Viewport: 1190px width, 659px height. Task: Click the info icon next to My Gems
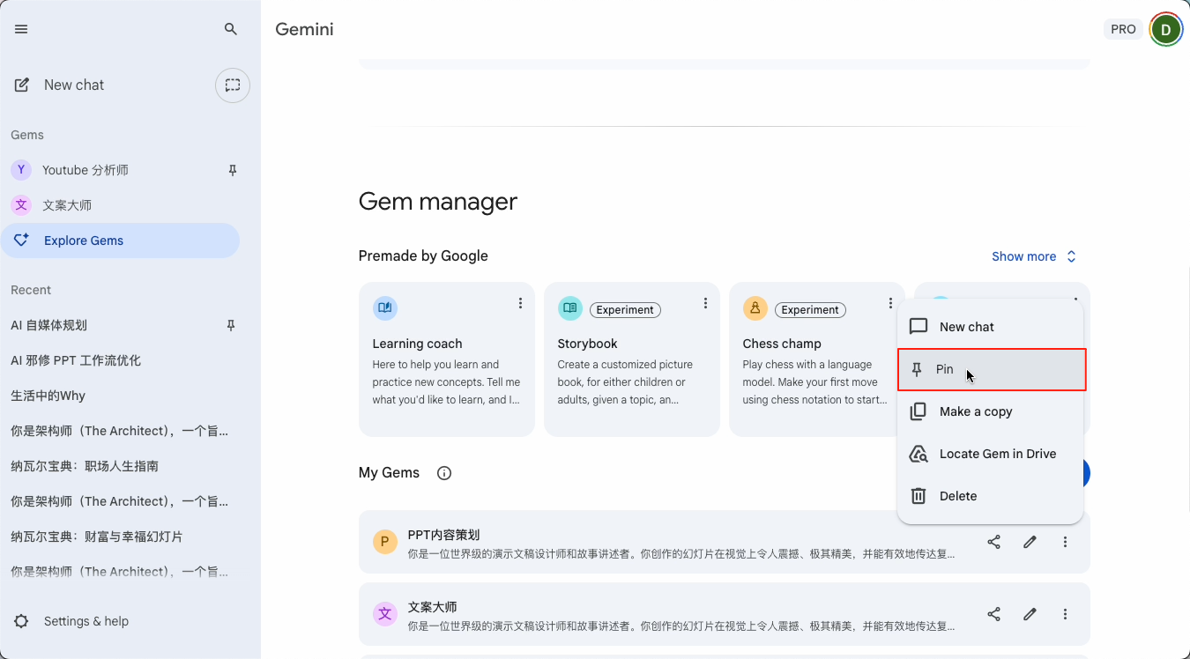click(x=443, y=473)
